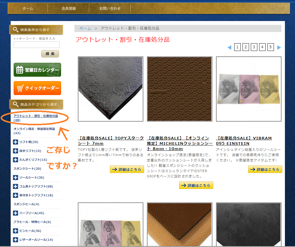Open the ハーフソール(45) category link
This screenshot has width=295, height=247.
coord(32,213)
